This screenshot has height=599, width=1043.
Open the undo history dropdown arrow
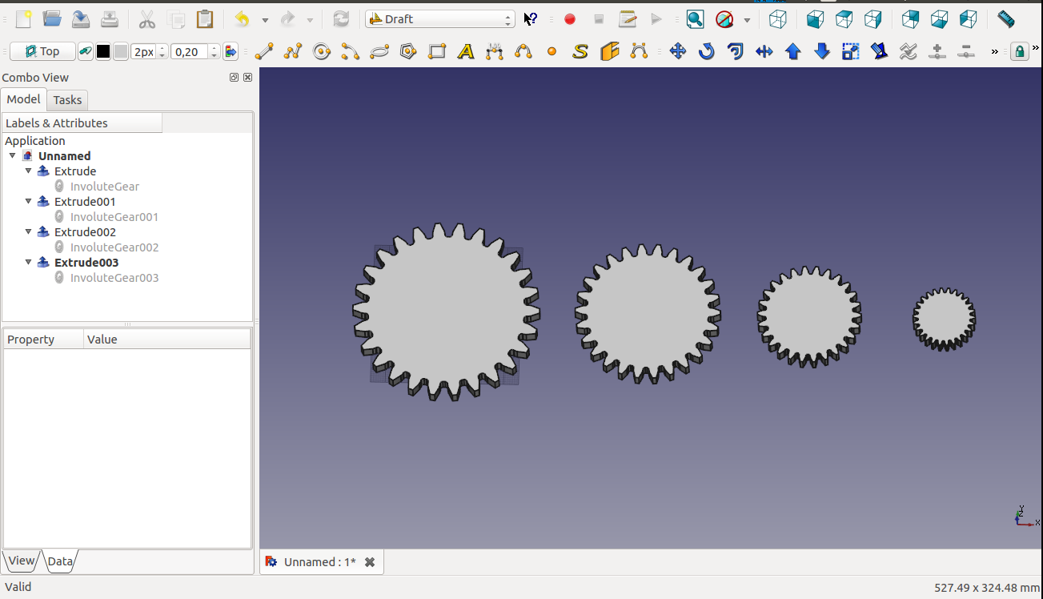265,20
